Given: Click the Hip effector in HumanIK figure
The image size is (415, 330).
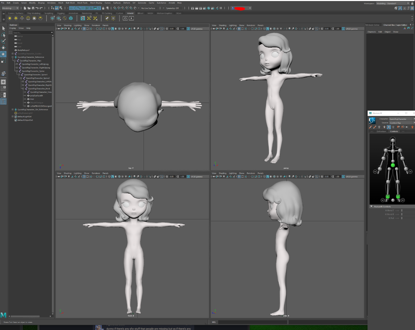Looking at the screenshot, I should click(x=393, y=165).
